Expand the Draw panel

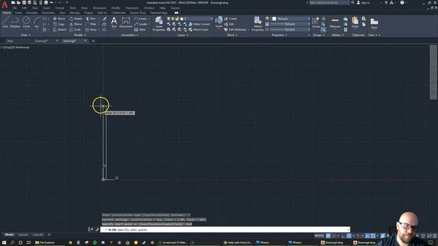[26, 35]
